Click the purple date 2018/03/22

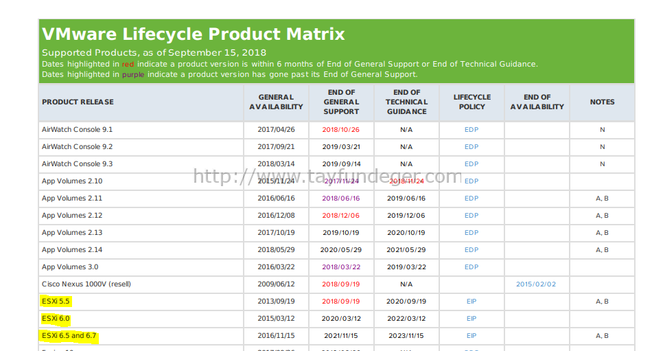[341, 267]
